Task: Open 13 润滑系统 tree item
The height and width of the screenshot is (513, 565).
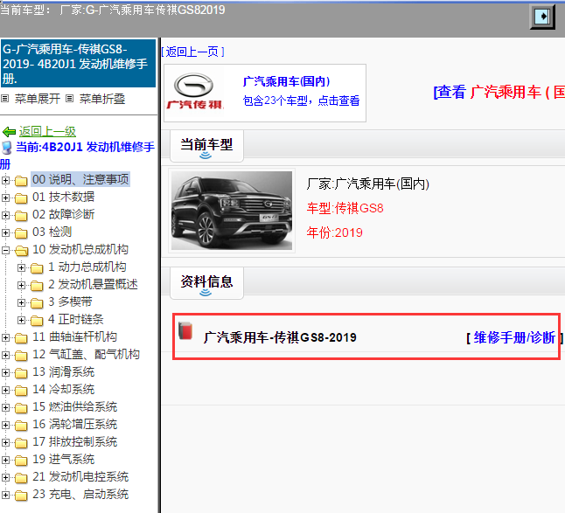Action: tap(64, 372)
